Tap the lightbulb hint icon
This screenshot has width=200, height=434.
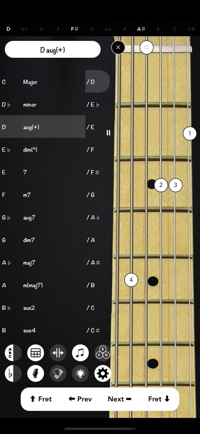point(80,373)
